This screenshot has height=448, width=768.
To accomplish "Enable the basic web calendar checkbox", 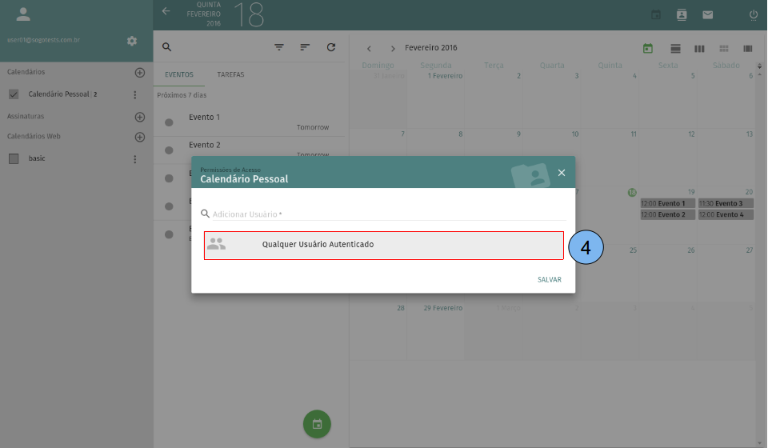I will 14,158.
